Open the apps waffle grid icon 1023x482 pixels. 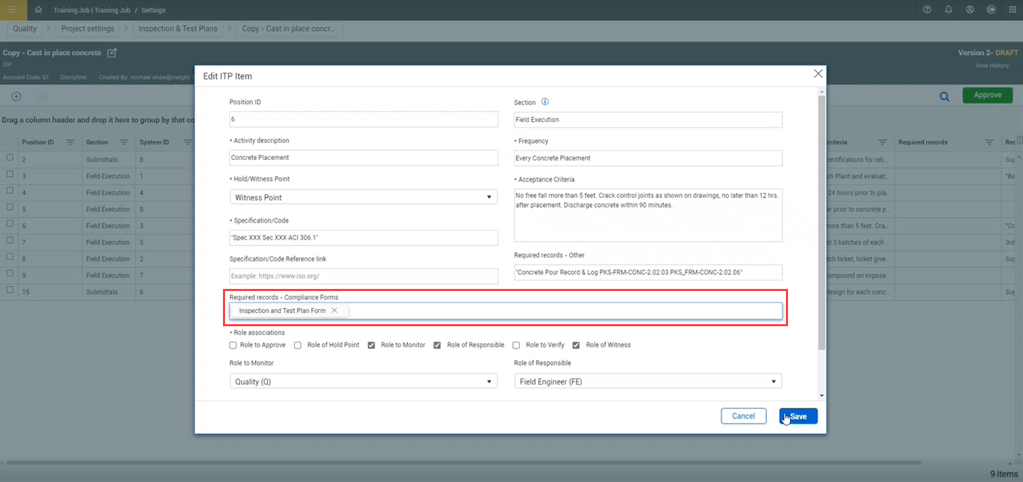(x=1012, y=10)
